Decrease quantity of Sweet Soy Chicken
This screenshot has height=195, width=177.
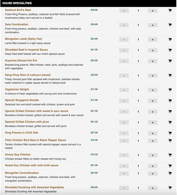(124, 166)
